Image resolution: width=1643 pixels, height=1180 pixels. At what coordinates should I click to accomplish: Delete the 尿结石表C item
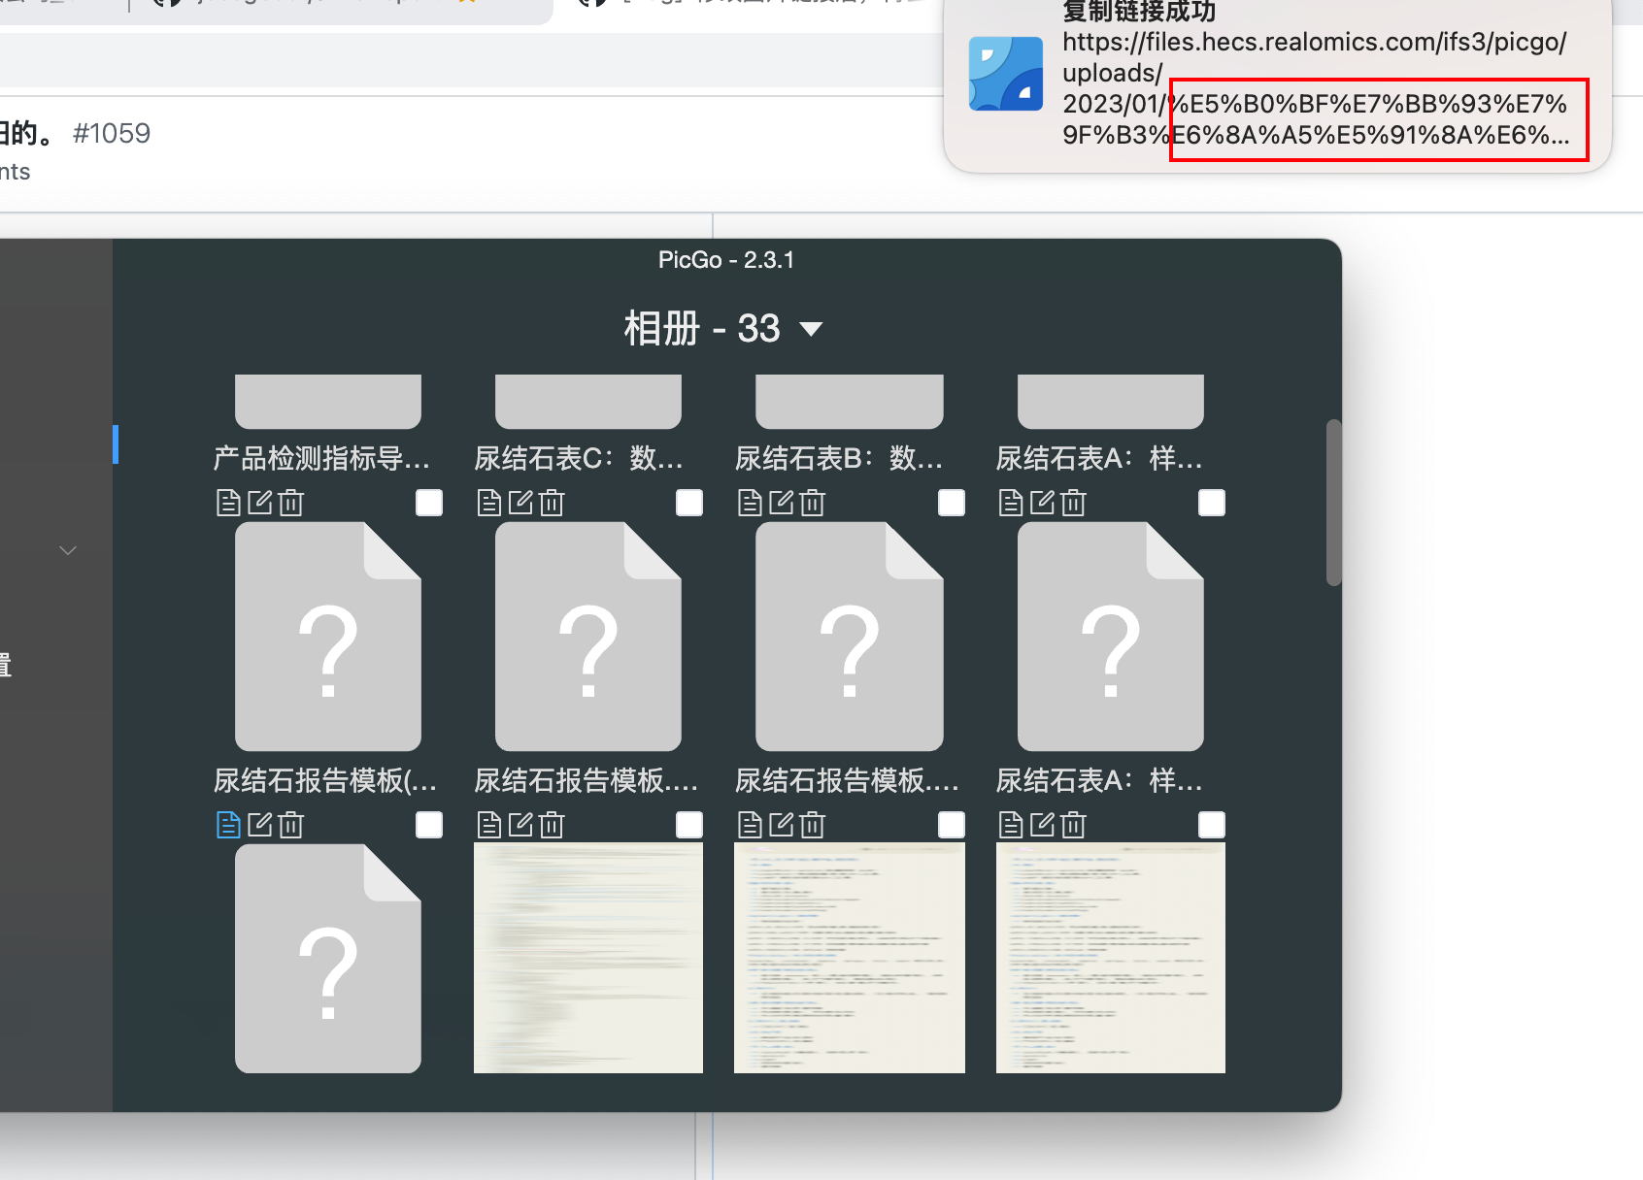click(552, 503)
